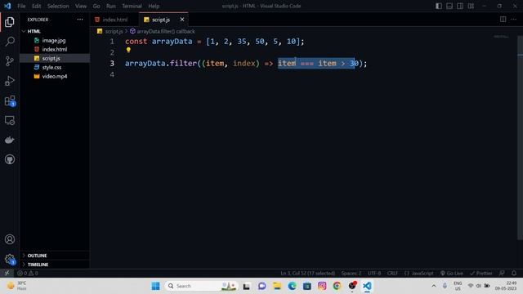
Task: Open the Help menu
Action: (154, 6)
